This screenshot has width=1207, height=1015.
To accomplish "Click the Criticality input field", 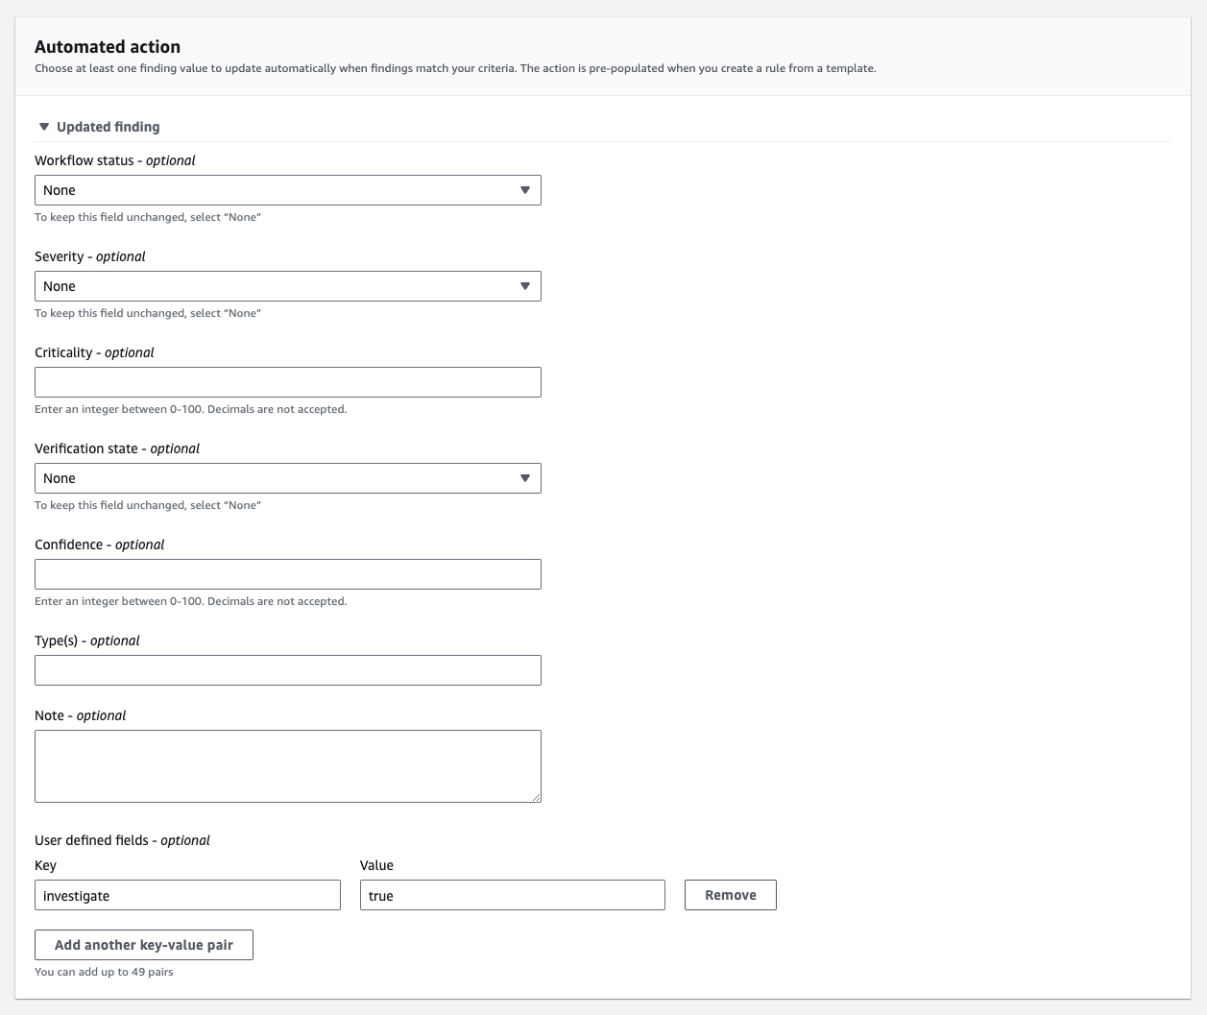I will coord(288,381).
